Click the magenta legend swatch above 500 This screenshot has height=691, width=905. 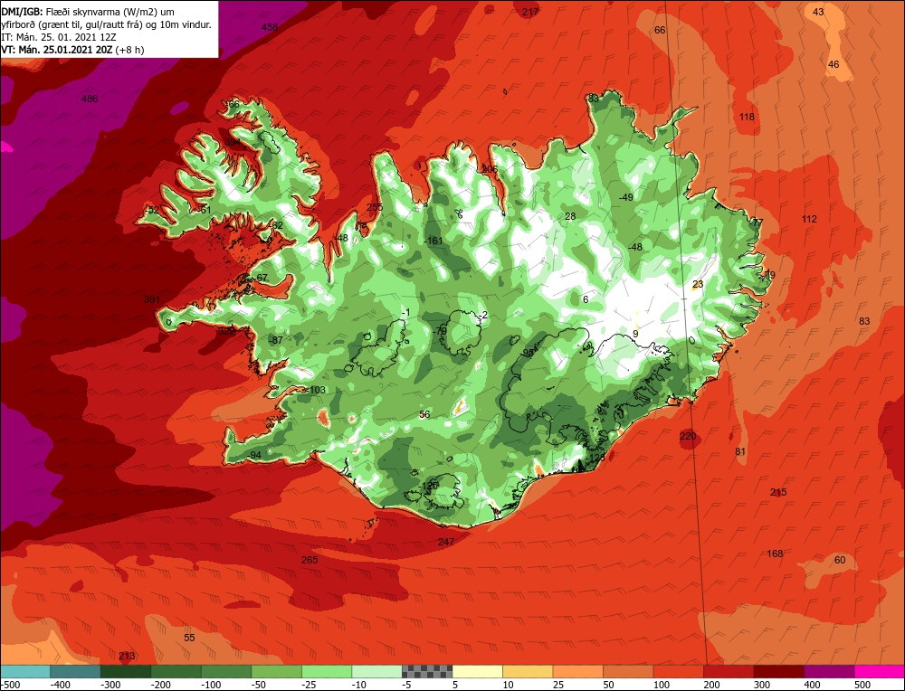pyautogui.click(x=880, y=671)
